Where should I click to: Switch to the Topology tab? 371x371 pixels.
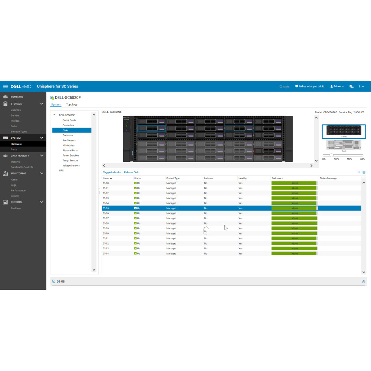(x=72, y=104)
